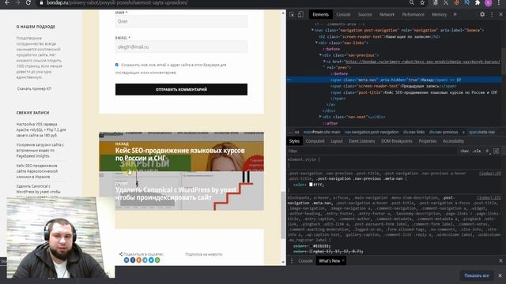Add new style rule with plus icon
The height and width of the screenshot is (284, 506).
click(487, 151)
